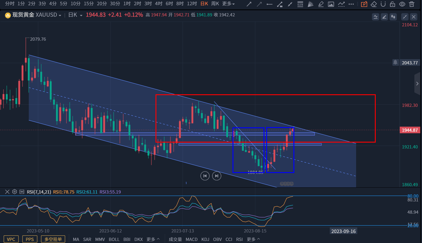Toggle the lock drawings icon
422x243 pixels.
(x=393, y=4)
